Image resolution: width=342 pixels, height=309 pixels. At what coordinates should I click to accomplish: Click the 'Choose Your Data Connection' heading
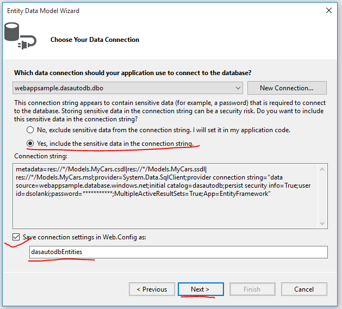tap(95, 40)
